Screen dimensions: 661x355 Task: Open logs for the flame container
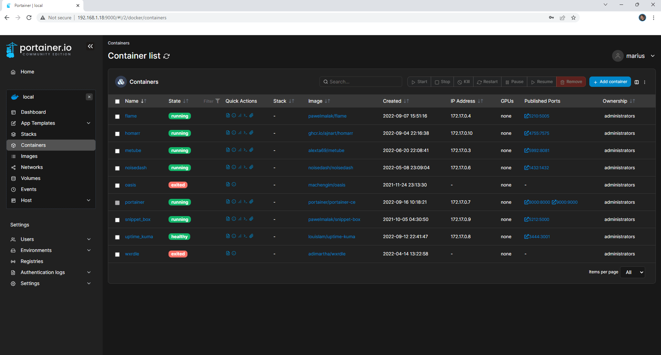tap(228, 115)
